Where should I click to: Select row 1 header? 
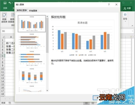point(2,40)
